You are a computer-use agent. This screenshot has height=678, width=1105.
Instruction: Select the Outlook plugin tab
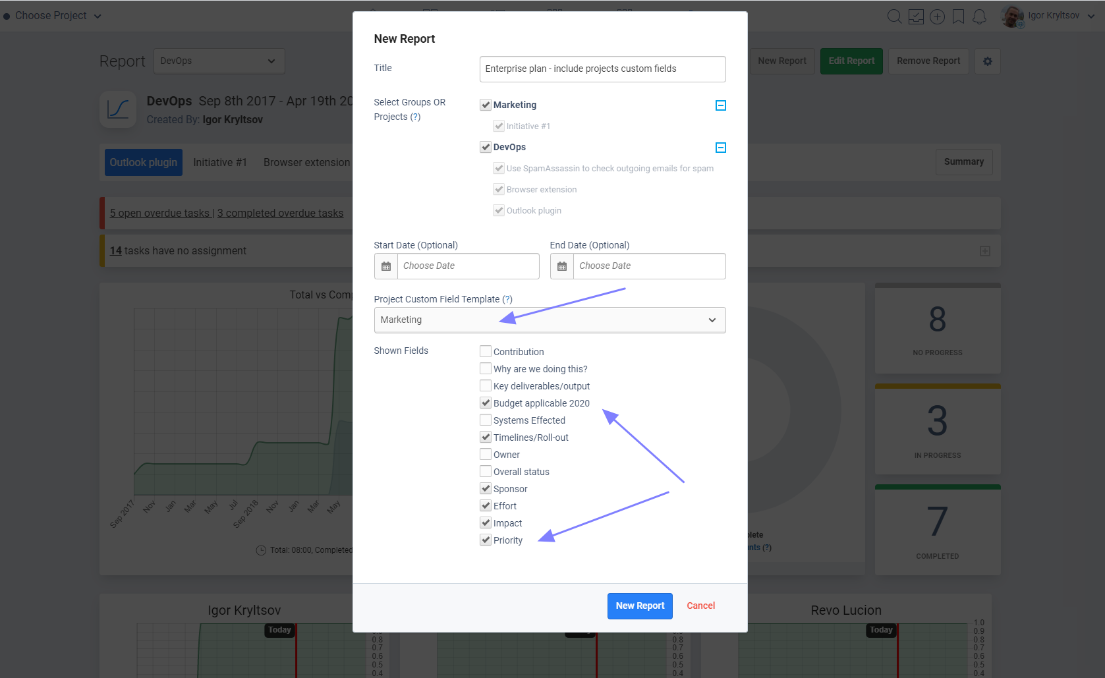click(144, 163)
